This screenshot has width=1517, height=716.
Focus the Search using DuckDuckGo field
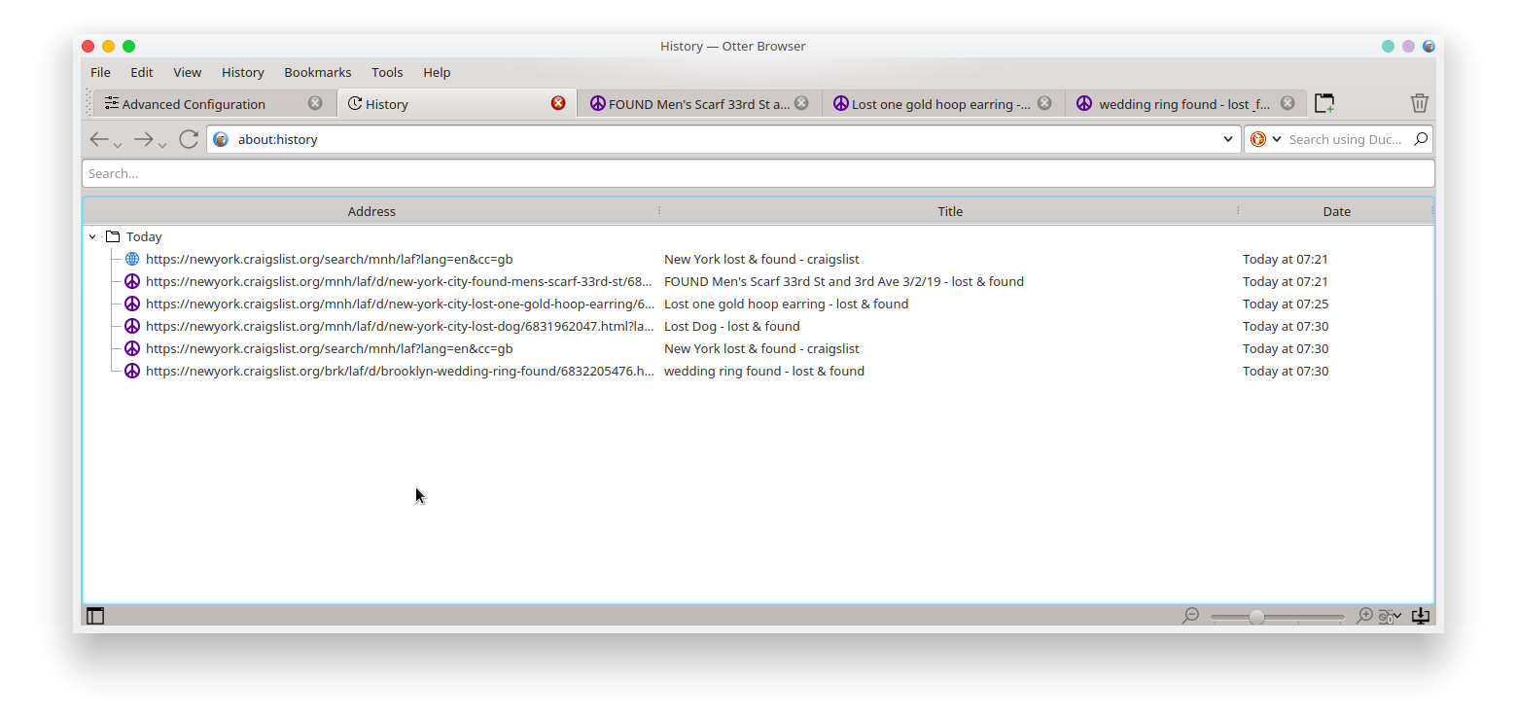pos(1345,139)
